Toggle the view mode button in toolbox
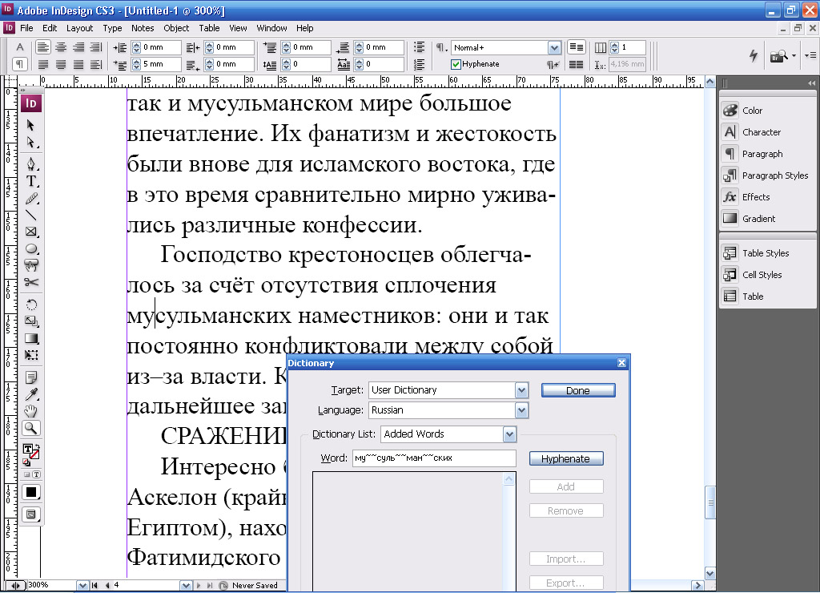820x593 pixels. pos(31,514)
